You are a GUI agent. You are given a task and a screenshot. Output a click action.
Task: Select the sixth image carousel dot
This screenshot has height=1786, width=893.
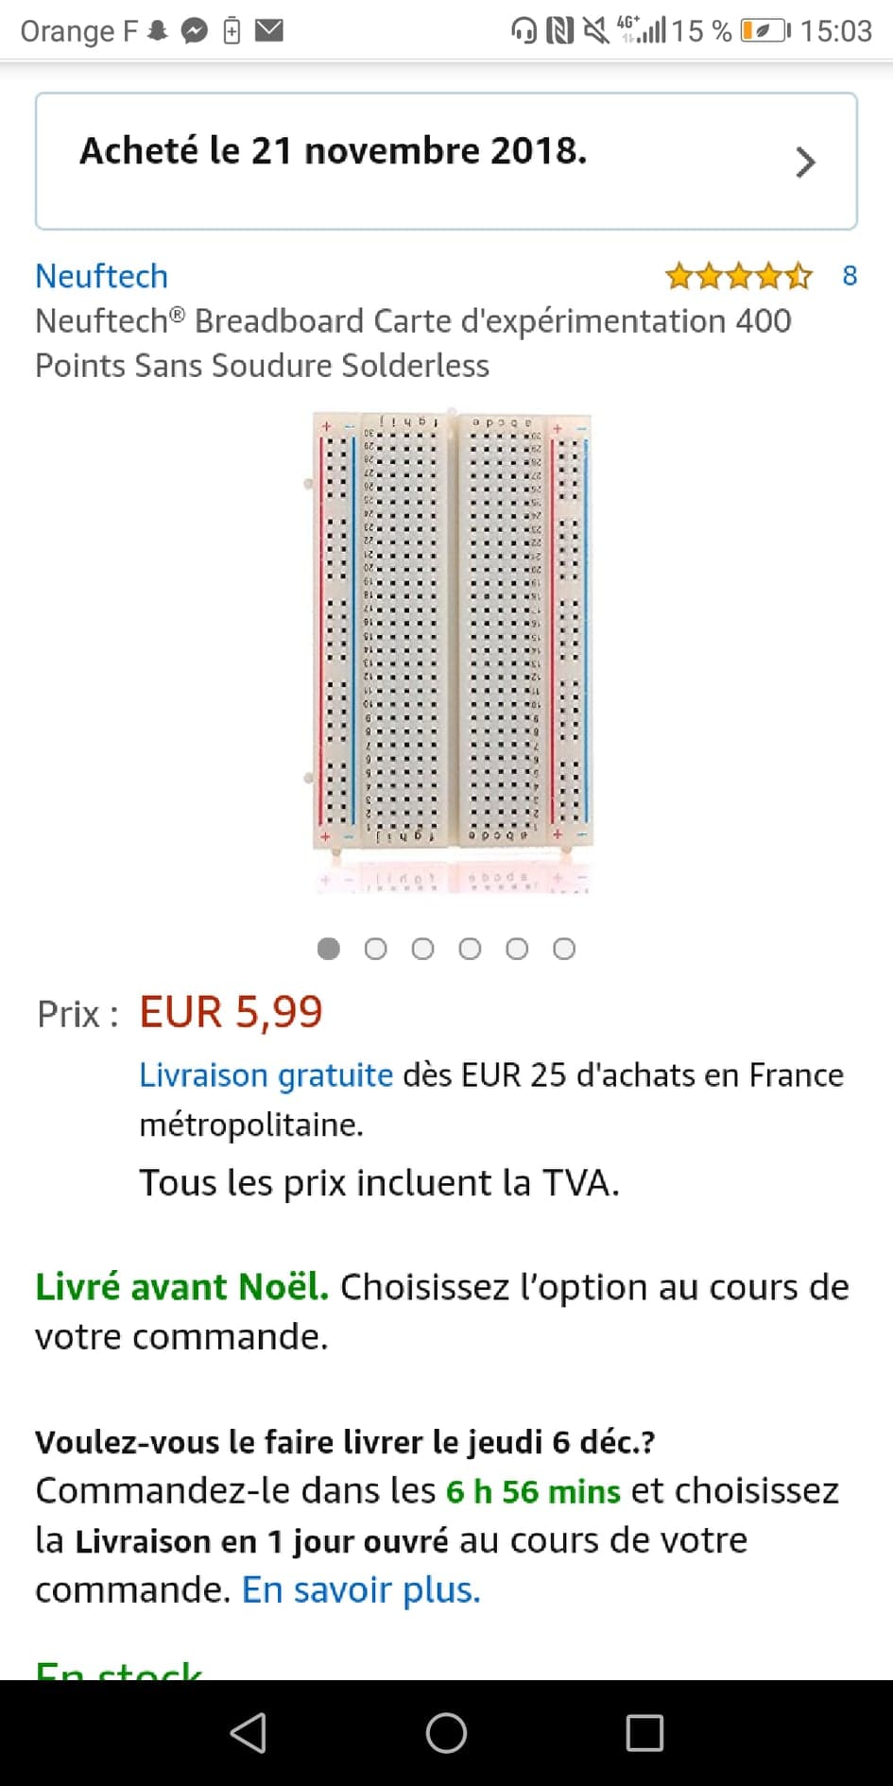(564, 949)
